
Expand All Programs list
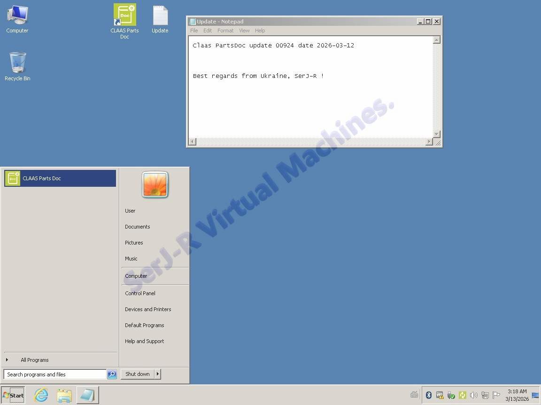click(x=34, y=360)
